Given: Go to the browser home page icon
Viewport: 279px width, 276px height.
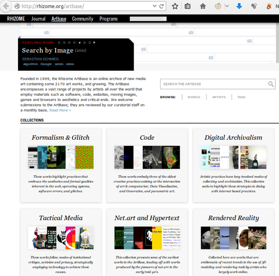Looking at the screenshot, I should (203, 6).
